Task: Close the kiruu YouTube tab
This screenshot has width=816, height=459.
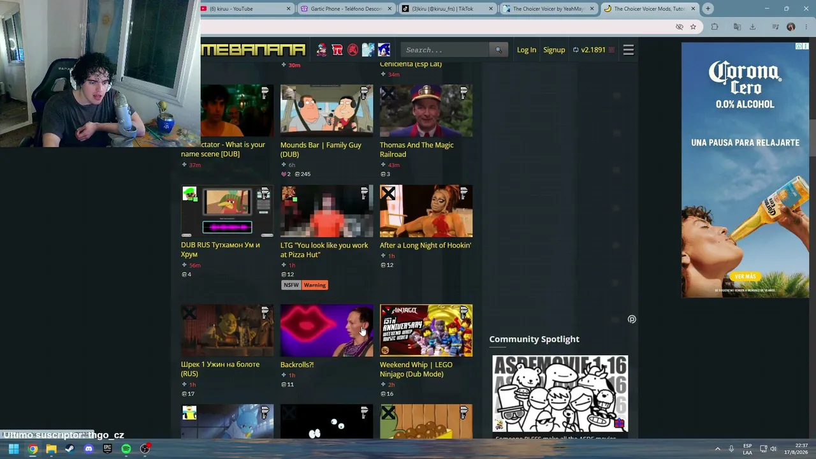Action: (289, 9)
